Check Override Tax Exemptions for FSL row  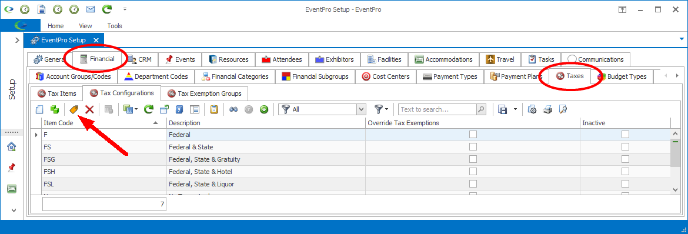(473, 183)
